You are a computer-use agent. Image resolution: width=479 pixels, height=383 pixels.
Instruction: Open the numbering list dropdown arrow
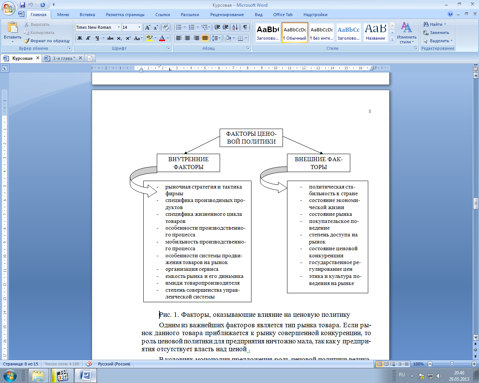(198, 27)
